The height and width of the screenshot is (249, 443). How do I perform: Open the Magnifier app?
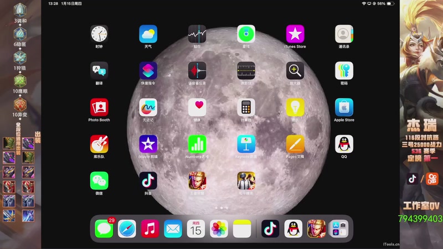click(295, 71)
